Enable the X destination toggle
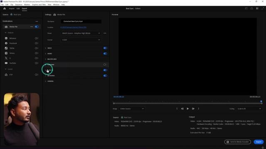 pos(36,58)
